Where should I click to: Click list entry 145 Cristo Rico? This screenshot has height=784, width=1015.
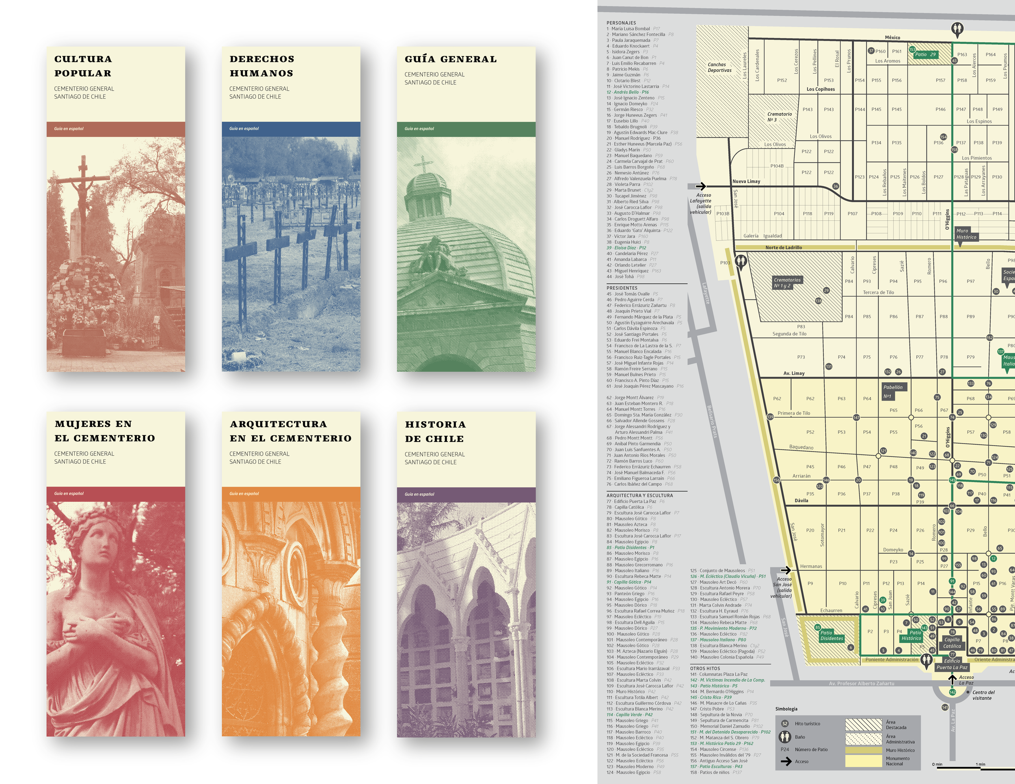[711, 697]
